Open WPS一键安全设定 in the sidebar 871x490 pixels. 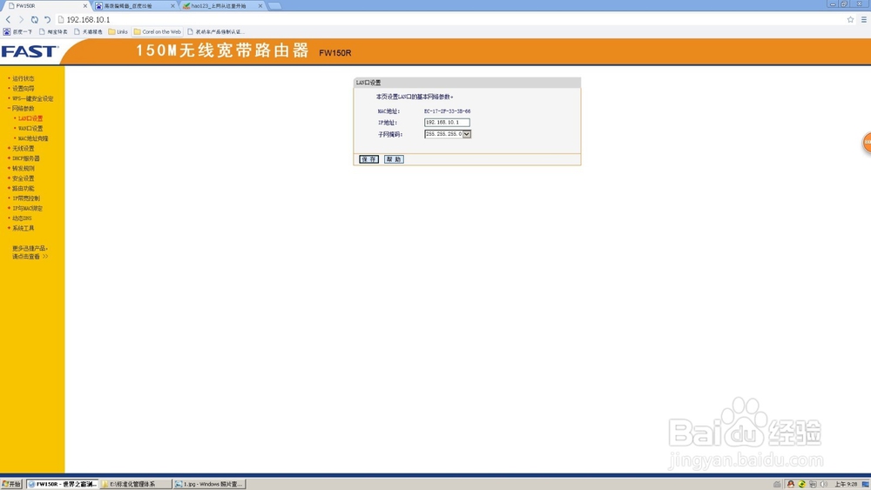click(x=33, y=98)
